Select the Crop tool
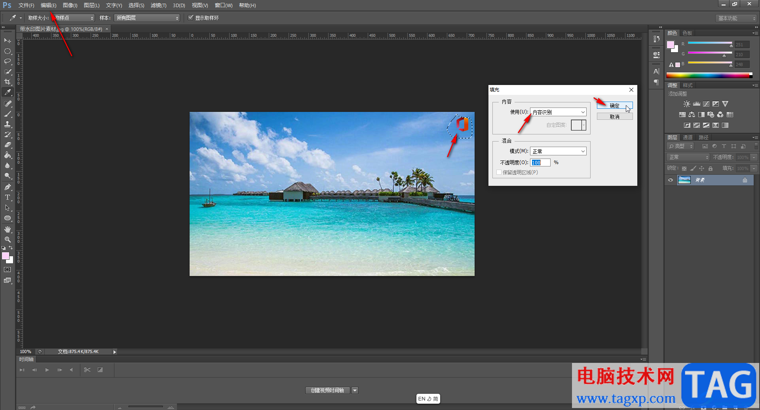Image resolution: width=760 pixels, height=410 pixels. click(8, 82)
